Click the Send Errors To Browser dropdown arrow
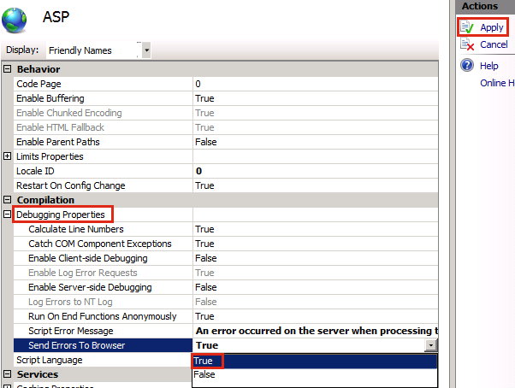The height and width of the screenshot is (388, 515). point(430,345)
